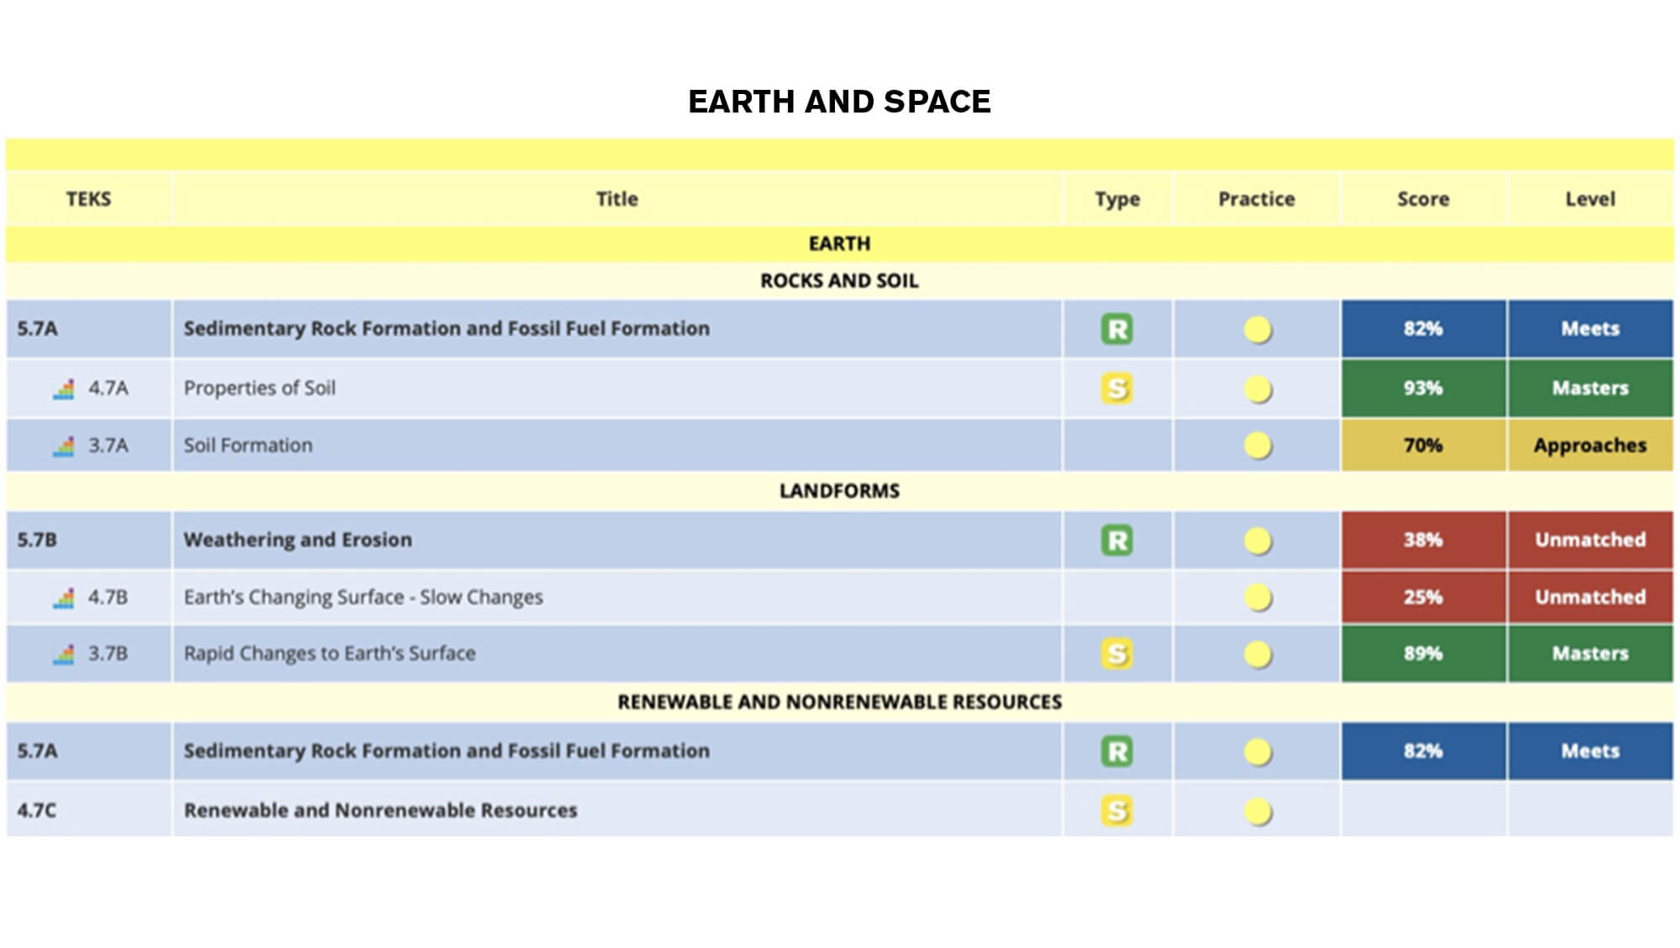1680x948 pixels.
Task: Click the 25% score cell
Action: (1423, 597)
